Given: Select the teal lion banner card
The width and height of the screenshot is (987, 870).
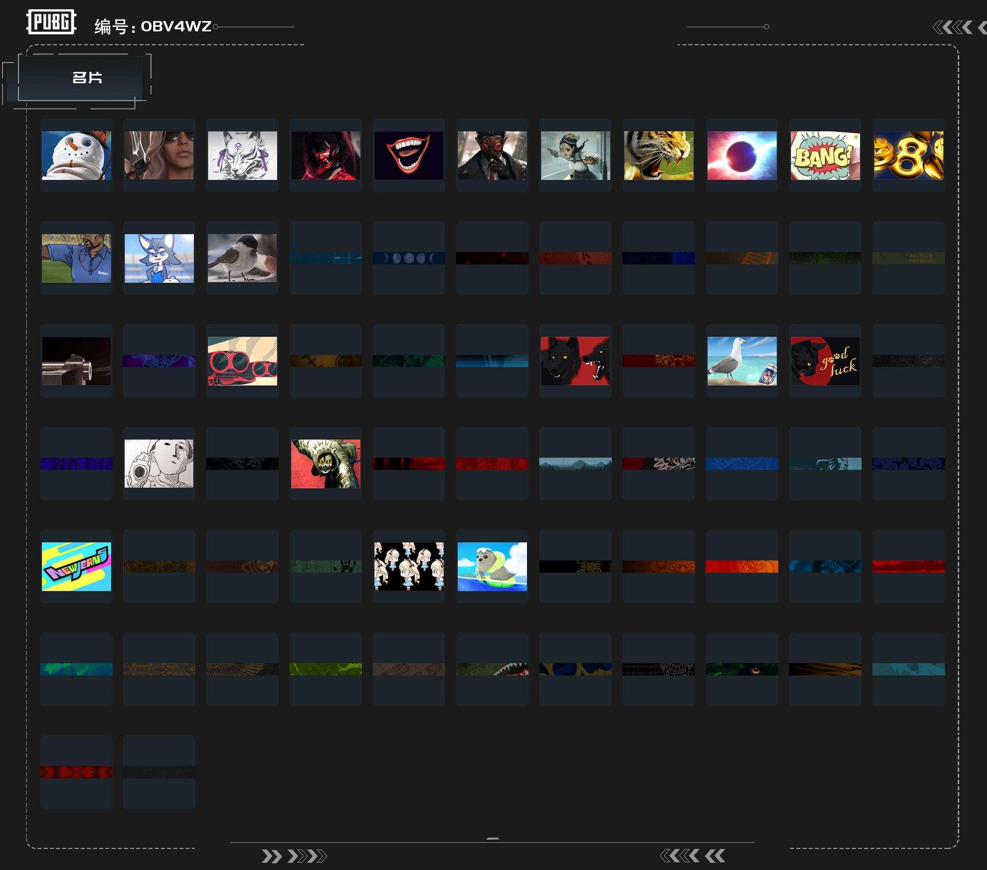Looking at the screenshot, I should tap(825, 464).
